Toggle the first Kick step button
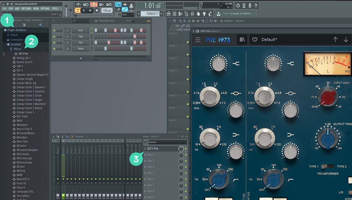 (x=96, y=30)
